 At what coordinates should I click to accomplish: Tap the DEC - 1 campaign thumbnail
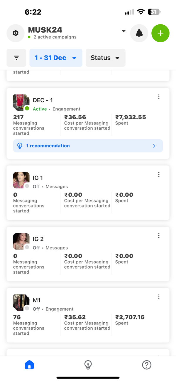coord(21,103)
